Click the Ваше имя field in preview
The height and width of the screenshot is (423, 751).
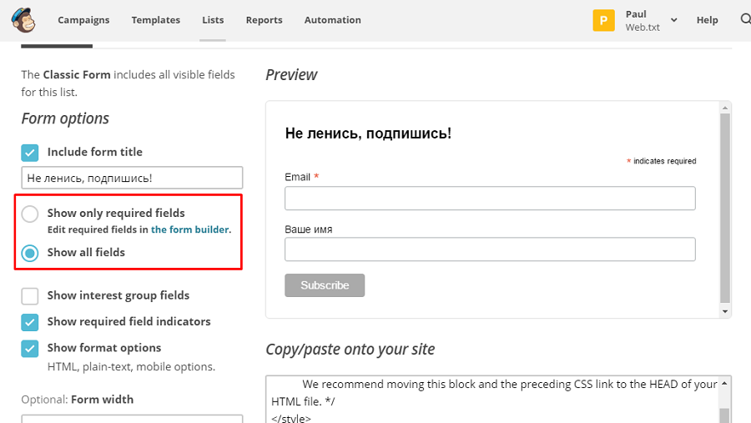click(490, 249)
